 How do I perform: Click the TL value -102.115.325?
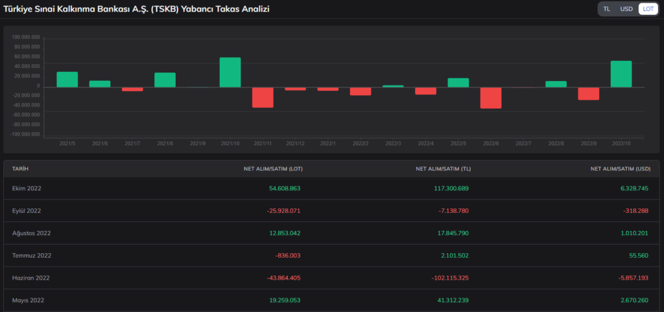451,278
